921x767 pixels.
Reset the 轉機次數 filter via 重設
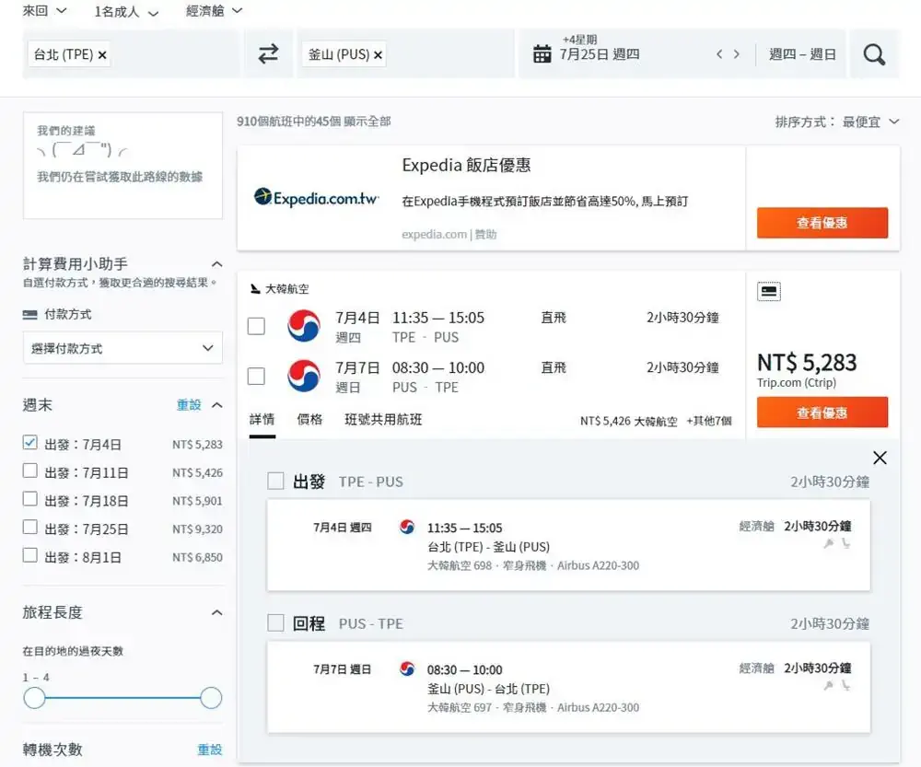pyautogui.click(x=209, y=750)
